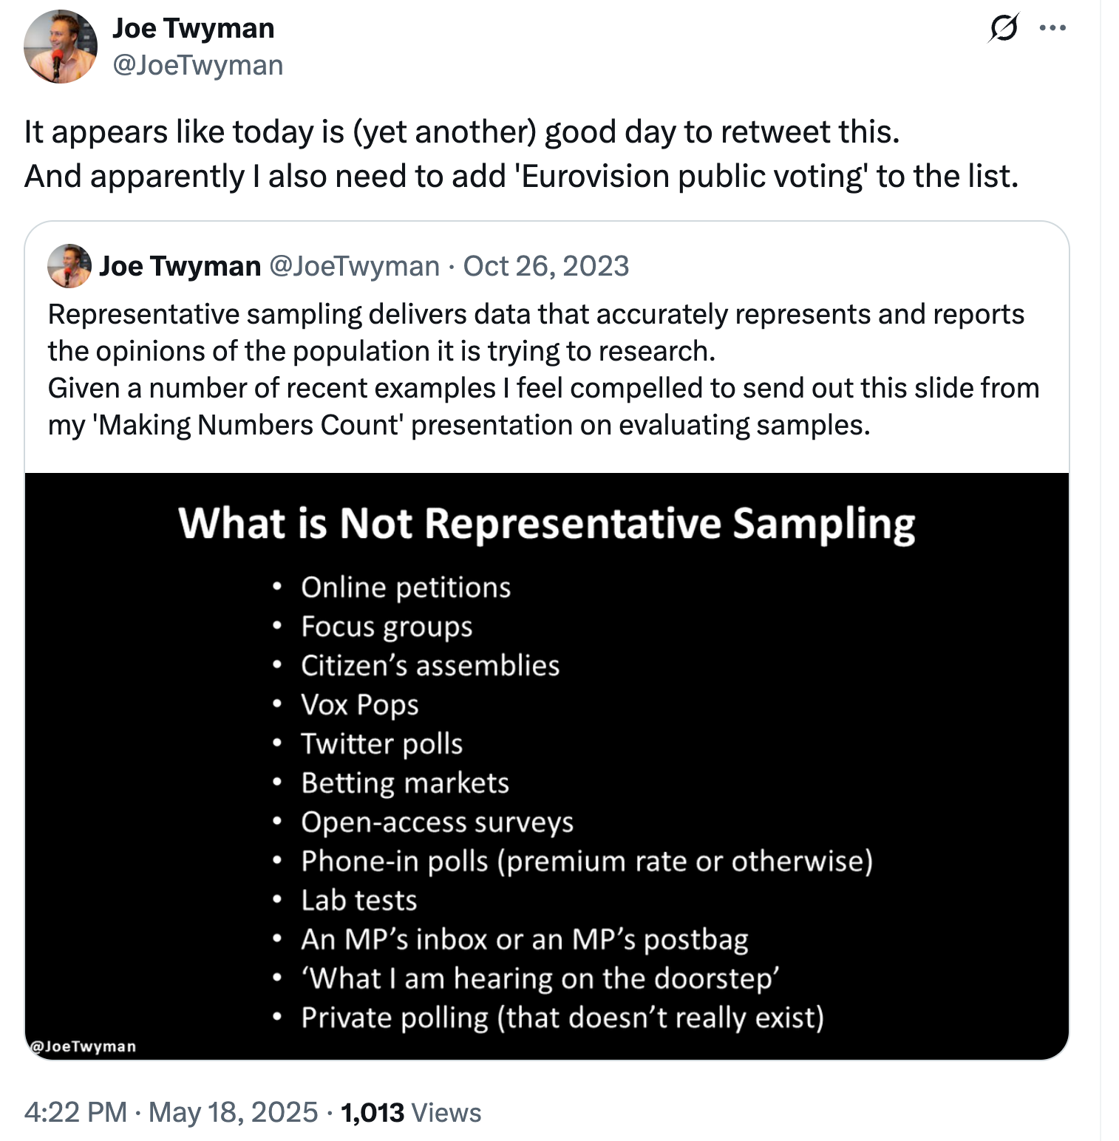Click 'Twitter polls' bullet on slide
Image resolution: width=1119 pixels, height=1141 pixels.
[x=381, y=743]
